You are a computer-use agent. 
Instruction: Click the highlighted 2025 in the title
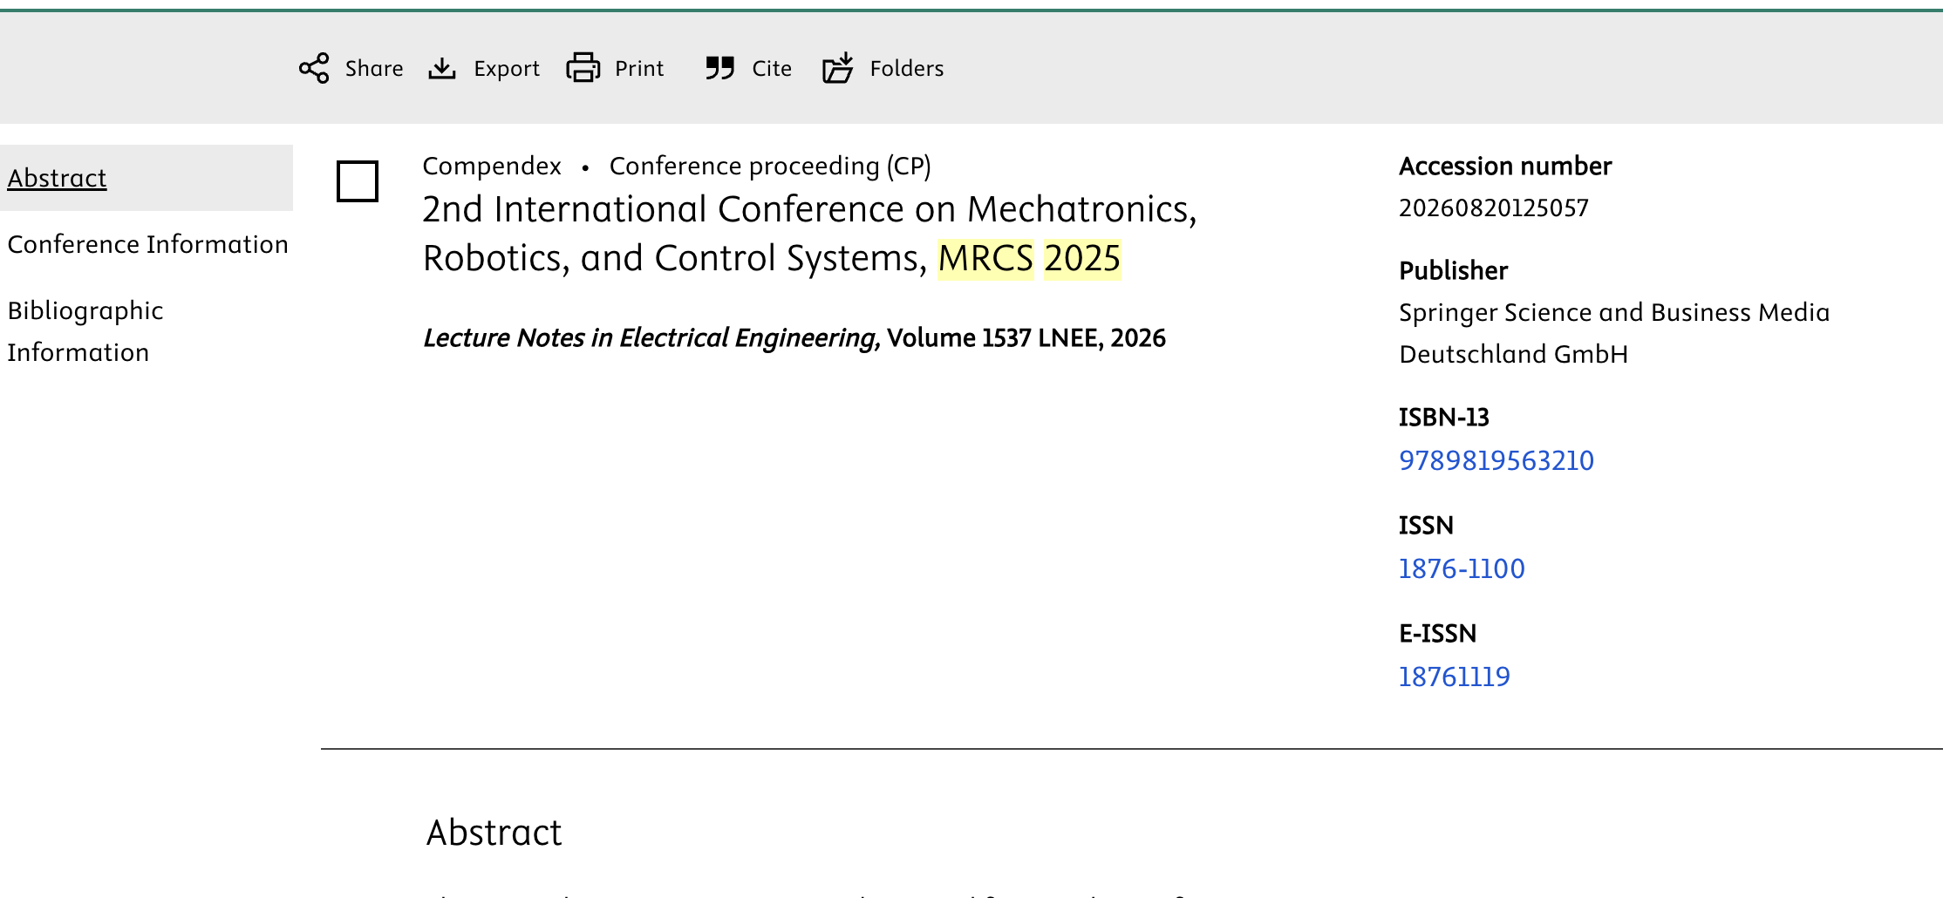(1082, 259)
